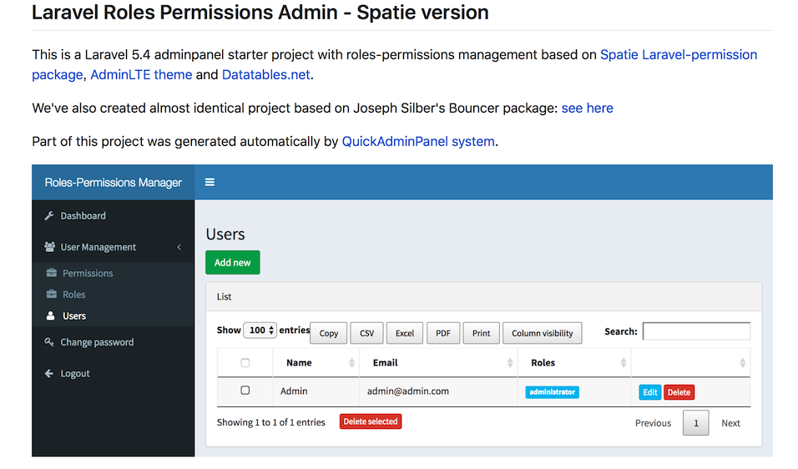
Task: Click the Change password key icon
Action: [49, 342]
